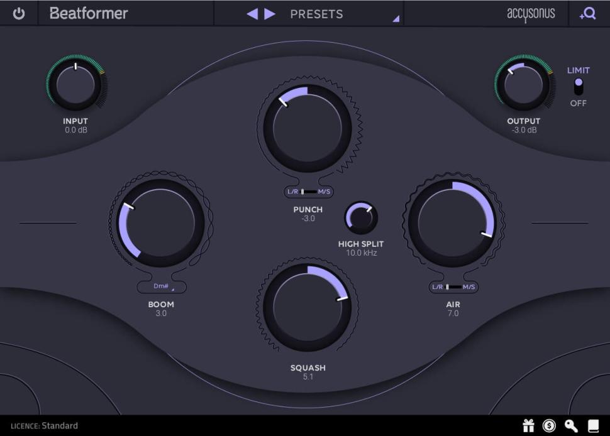Click the power bypass icon top left
Viewport: 610px width, 436px height.
click(x=18, y=13)
